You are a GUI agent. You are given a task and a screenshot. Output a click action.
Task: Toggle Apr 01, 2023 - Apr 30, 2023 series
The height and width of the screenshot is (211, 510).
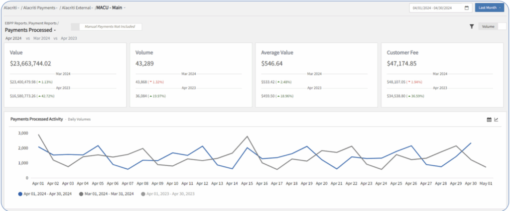pos(169,194)
